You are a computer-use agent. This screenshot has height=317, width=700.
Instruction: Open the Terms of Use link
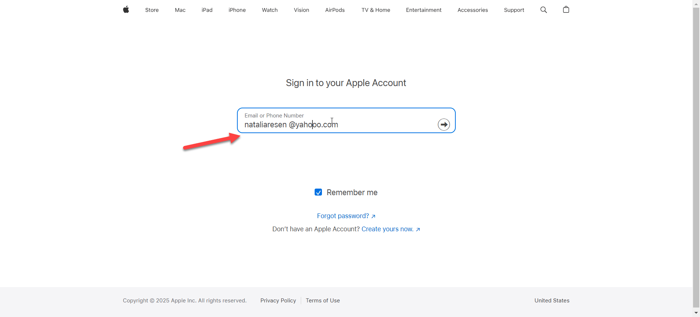(323, 301)
